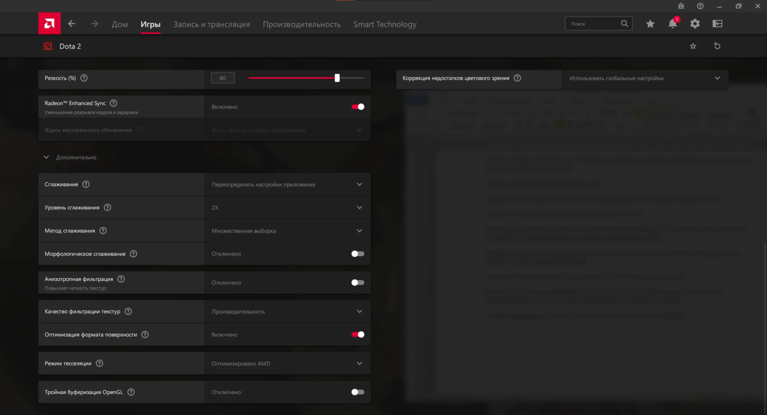Turn on Анизотропная фильтрация switch
This screenshot has height=415, width=767.
tap(358, 283)
